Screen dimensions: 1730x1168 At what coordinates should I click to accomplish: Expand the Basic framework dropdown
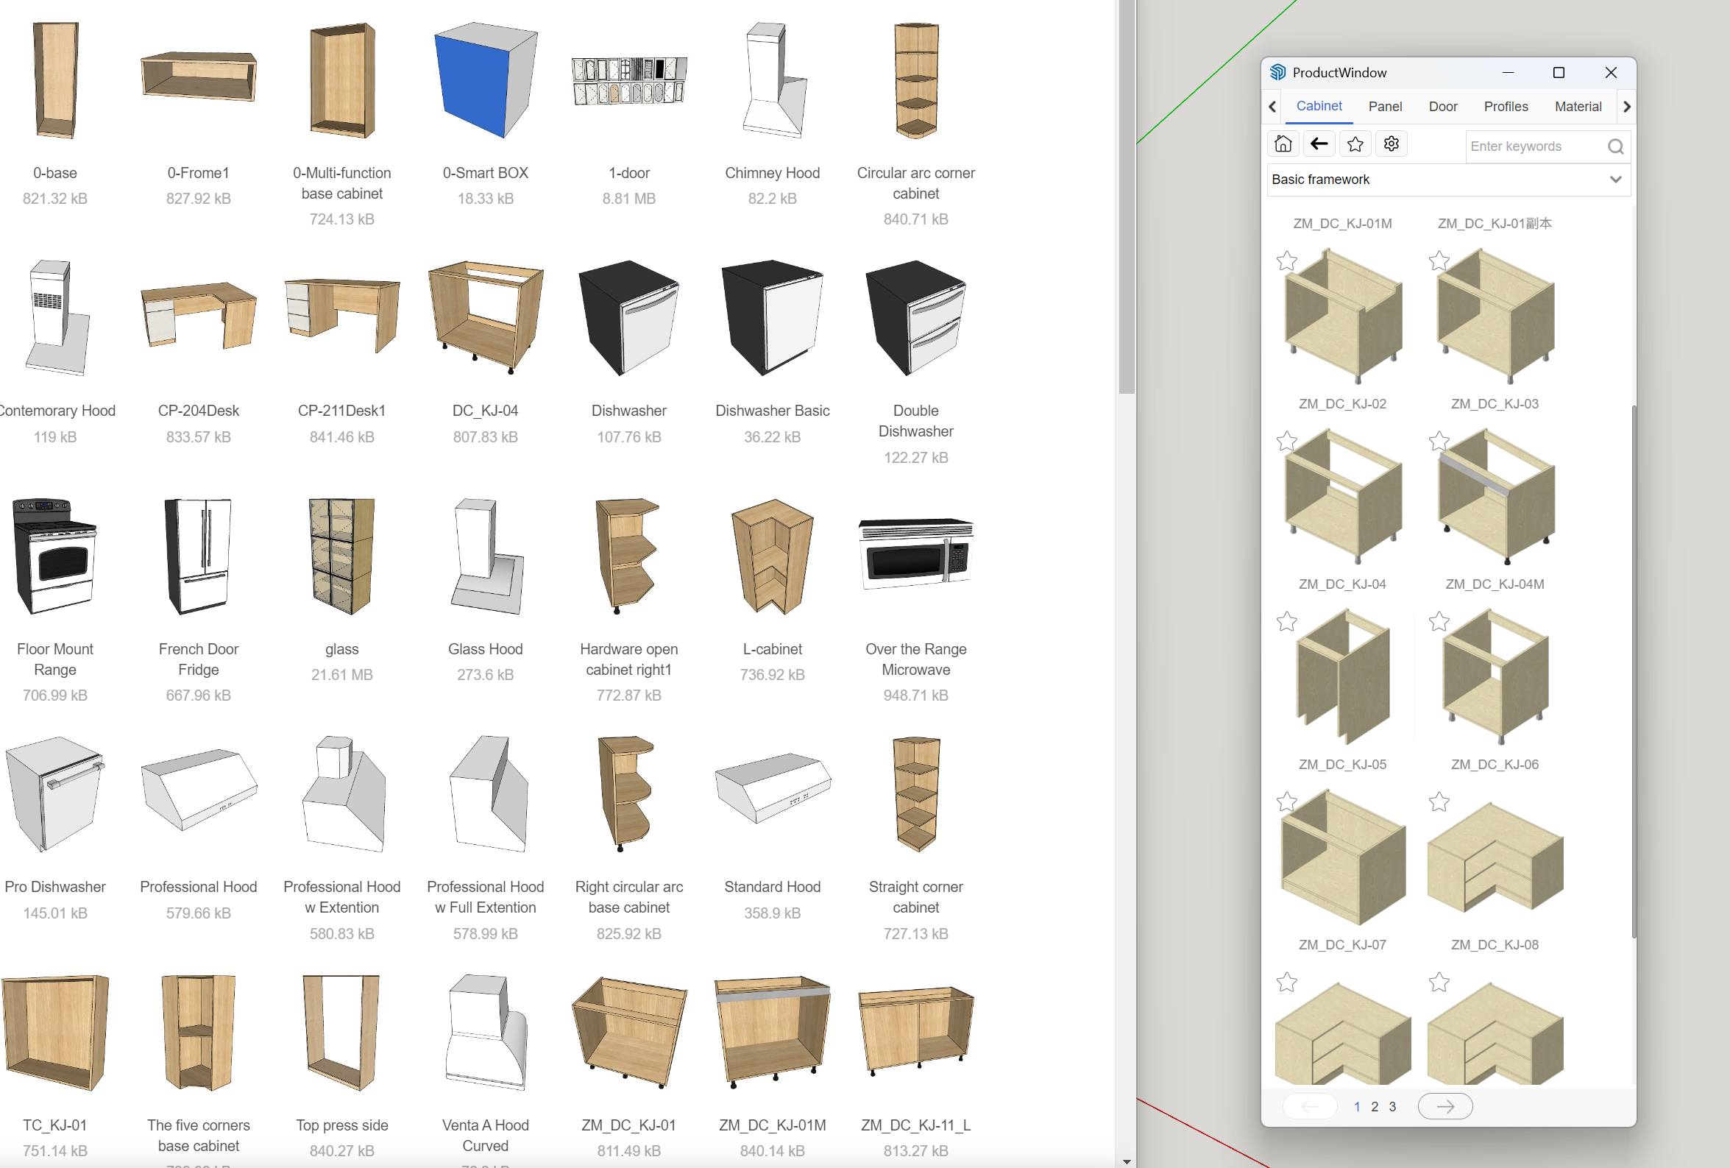click(1614, 180)
